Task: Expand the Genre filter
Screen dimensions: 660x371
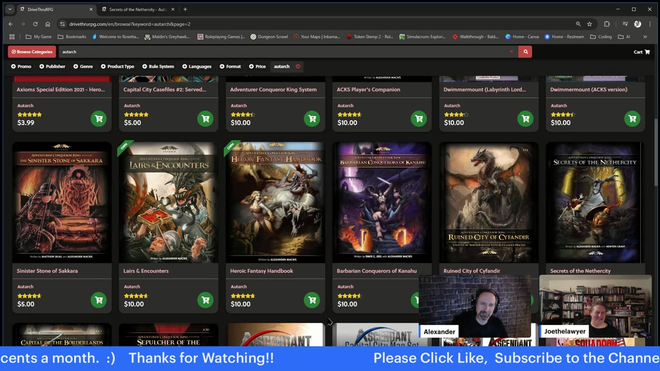Action: 83,66
